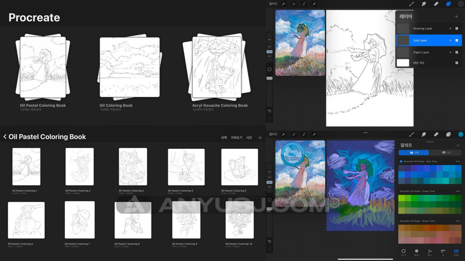
Task: Select the S-shaped Selection tool in layers screen
Action: pyautogui.click(x=304, y=4)
